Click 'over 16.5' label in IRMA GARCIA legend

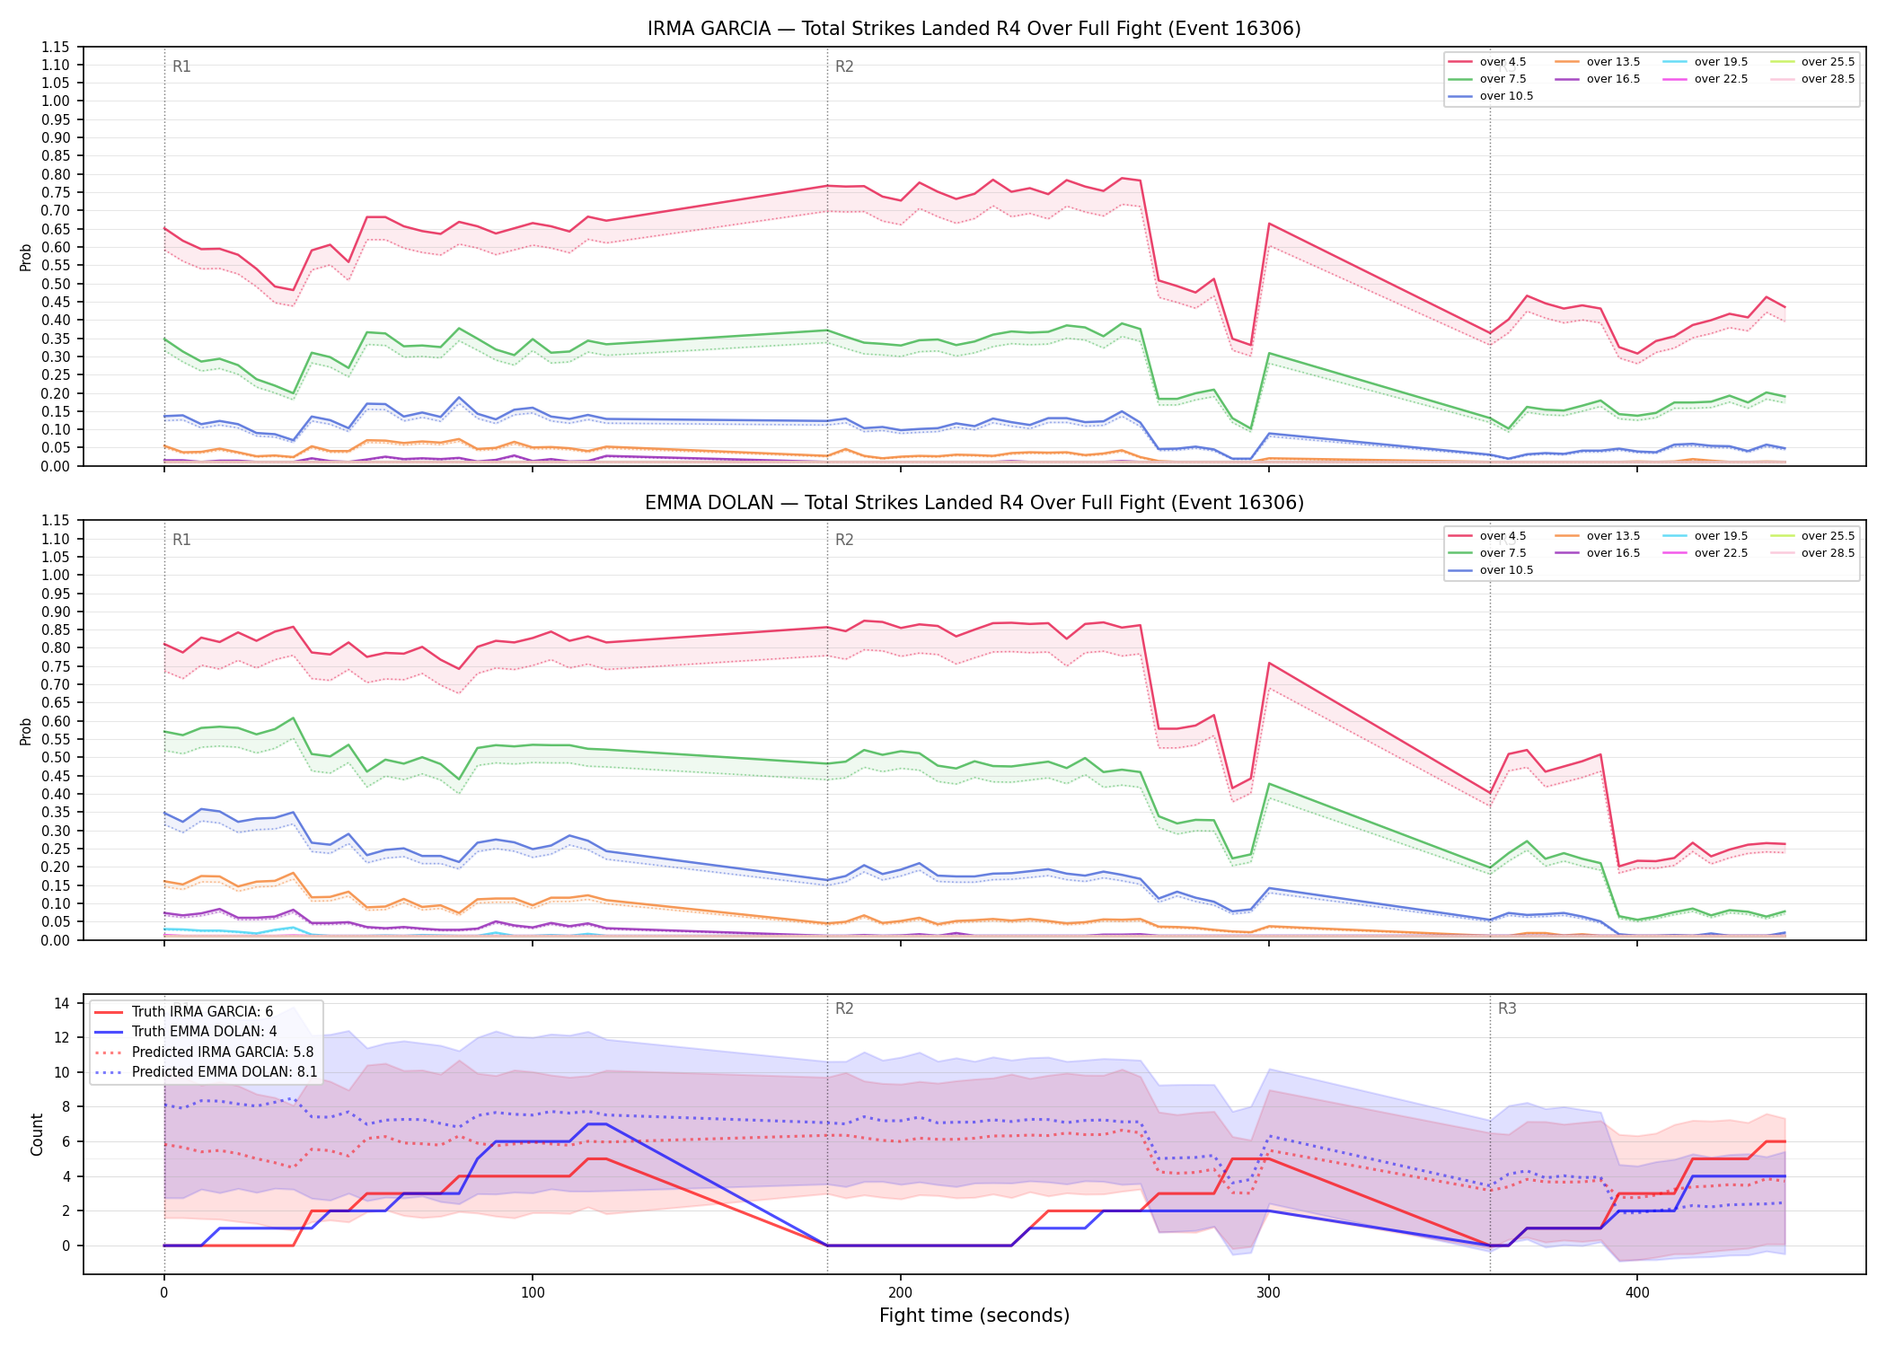(1613, 79)
